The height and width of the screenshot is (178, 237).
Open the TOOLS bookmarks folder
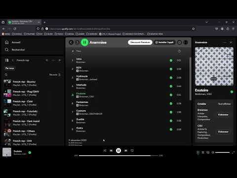click(x=59, y=34)
